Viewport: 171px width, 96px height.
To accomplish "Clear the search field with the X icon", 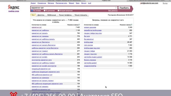I will click(116, 8).
